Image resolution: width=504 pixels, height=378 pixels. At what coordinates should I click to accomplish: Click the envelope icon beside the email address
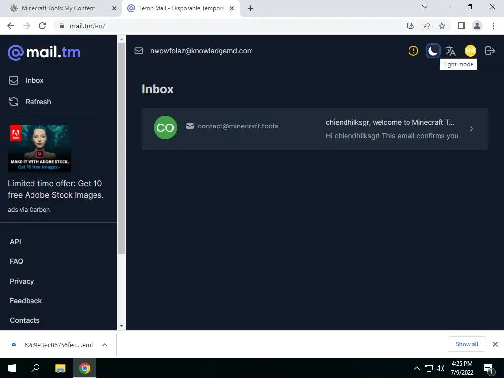click(x=138, y=51)
